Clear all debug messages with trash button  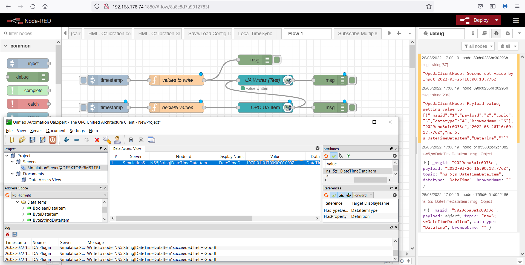508,46
